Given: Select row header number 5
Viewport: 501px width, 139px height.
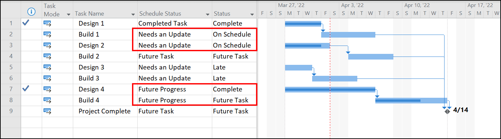Looking at the screenshot, I should pyautogui.click(x=11, y=67).
